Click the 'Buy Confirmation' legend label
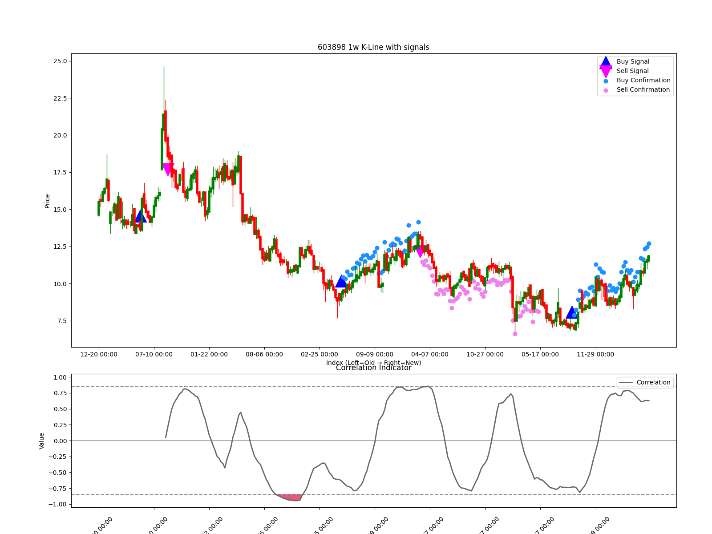The height and width of the screenshot is (534, 712). coord(643,80)
